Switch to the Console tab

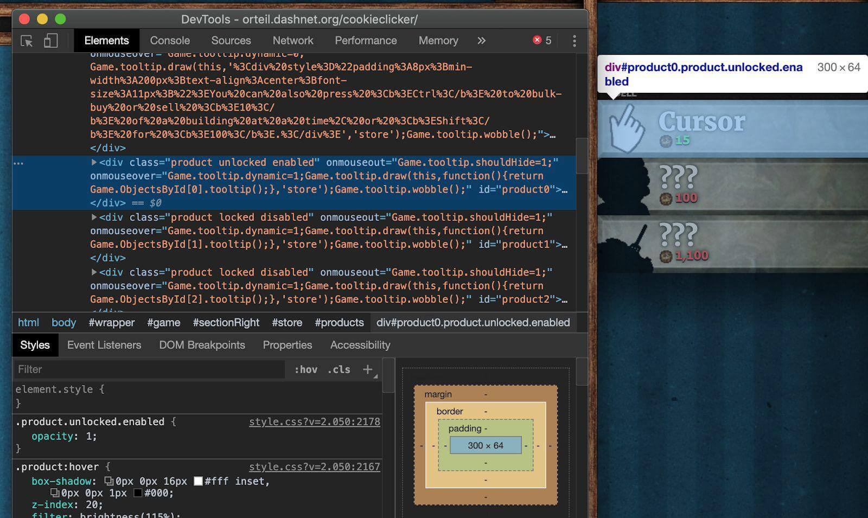tap(170, 41)
